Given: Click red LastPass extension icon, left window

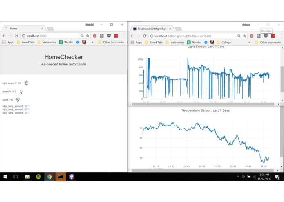Looking at the screenshot, I should pos(116,36).
